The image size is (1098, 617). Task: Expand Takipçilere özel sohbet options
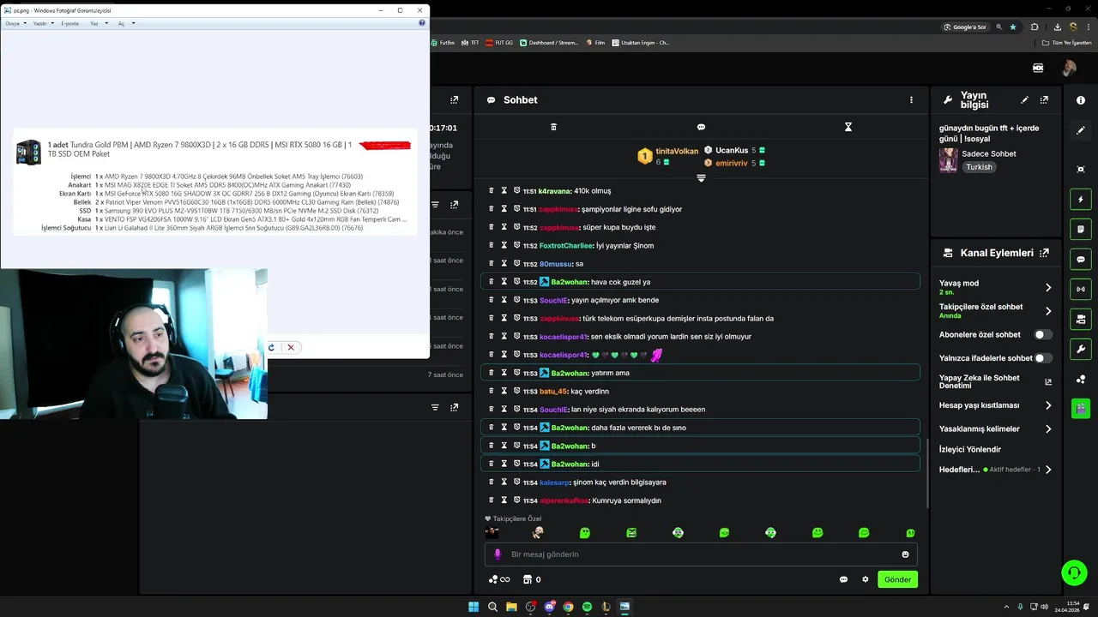click(x=1047, y=311)
